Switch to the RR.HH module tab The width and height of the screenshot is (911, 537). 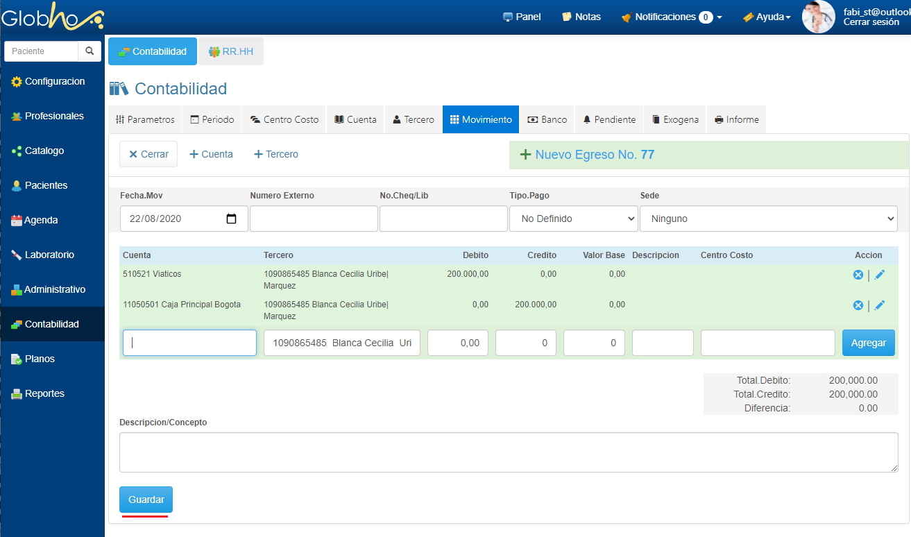[x=230, y=51]
